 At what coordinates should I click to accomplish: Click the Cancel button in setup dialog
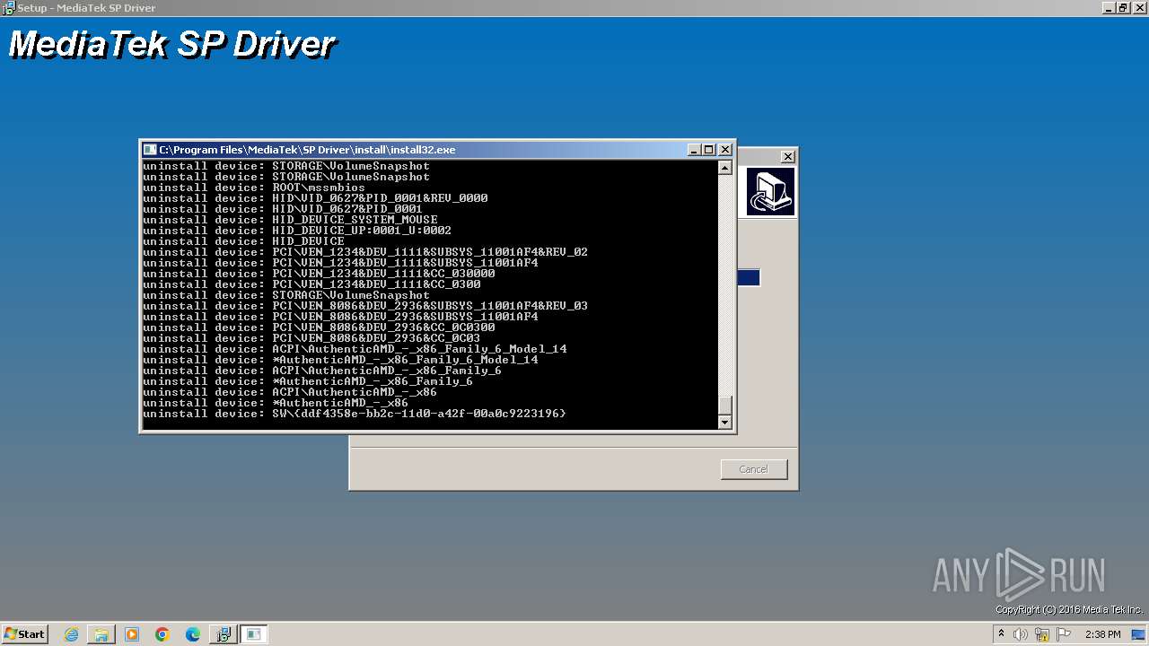click(754, 469)
